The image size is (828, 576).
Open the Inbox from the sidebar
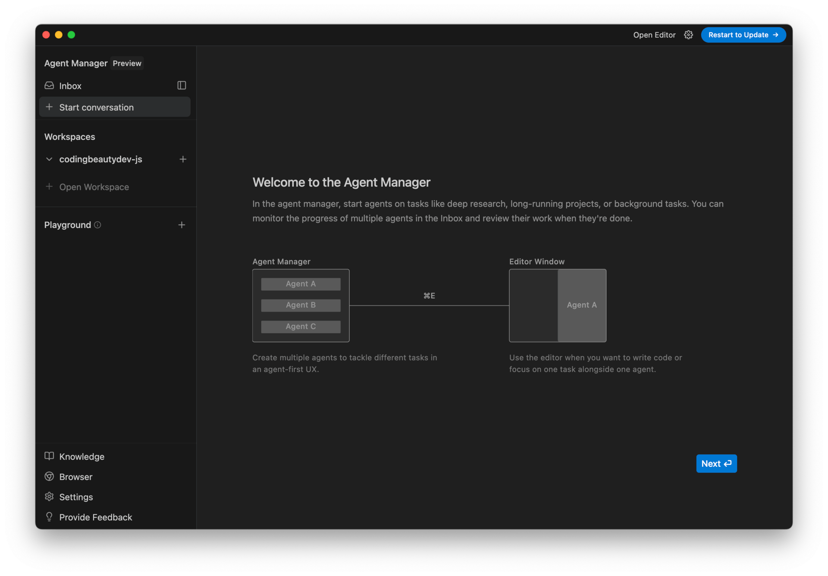click(70, 86)
